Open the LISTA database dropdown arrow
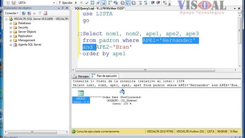 tap(54, 3)
